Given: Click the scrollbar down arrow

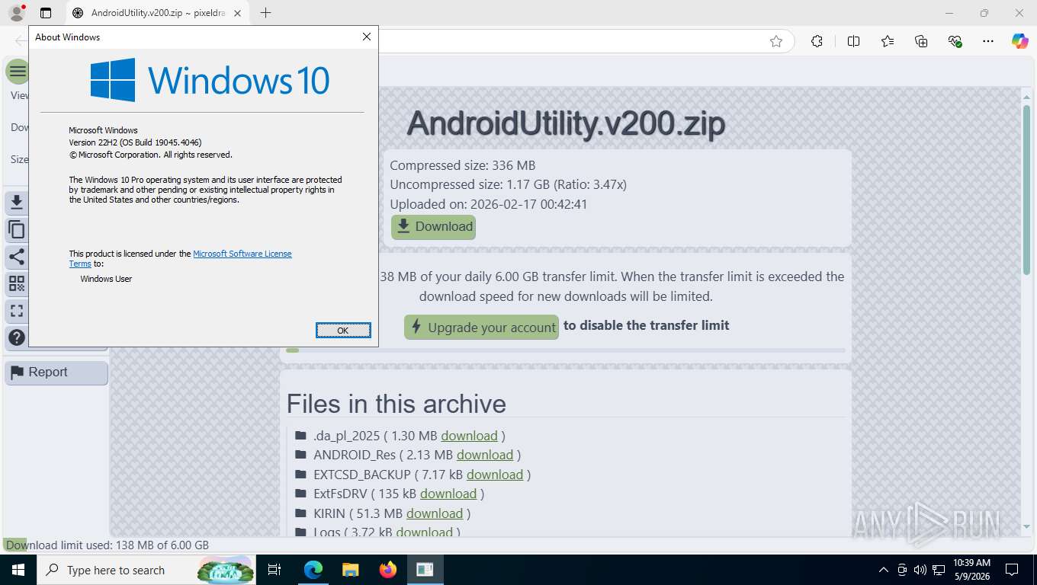Looking at the screenshot, I should [1027, 526].
